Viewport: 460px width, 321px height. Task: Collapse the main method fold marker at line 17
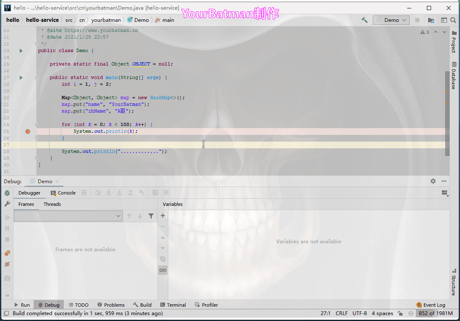pos(37,78)
